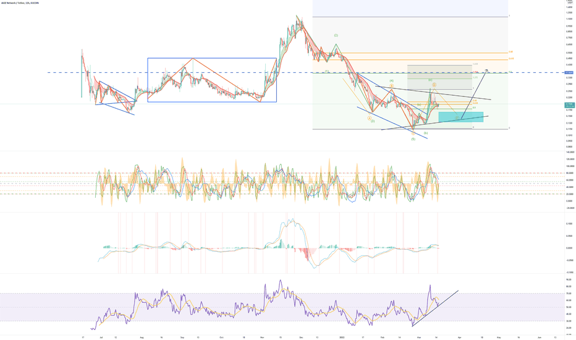Select the blue horizontal line price label
Screen dimensions: 576x340
(x=569, y=73)
